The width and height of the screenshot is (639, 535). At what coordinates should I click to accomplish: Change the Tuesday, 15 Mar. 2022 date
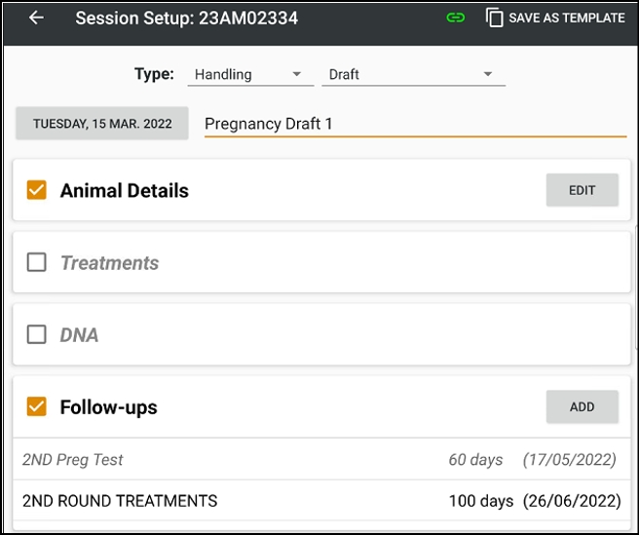pyautogui.click(x=102, y=124)
